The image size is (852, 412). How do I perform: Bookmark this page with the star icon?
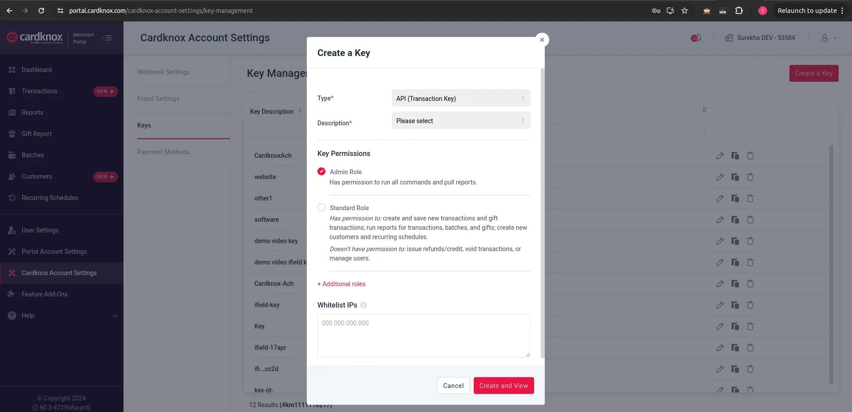point(685,11)
